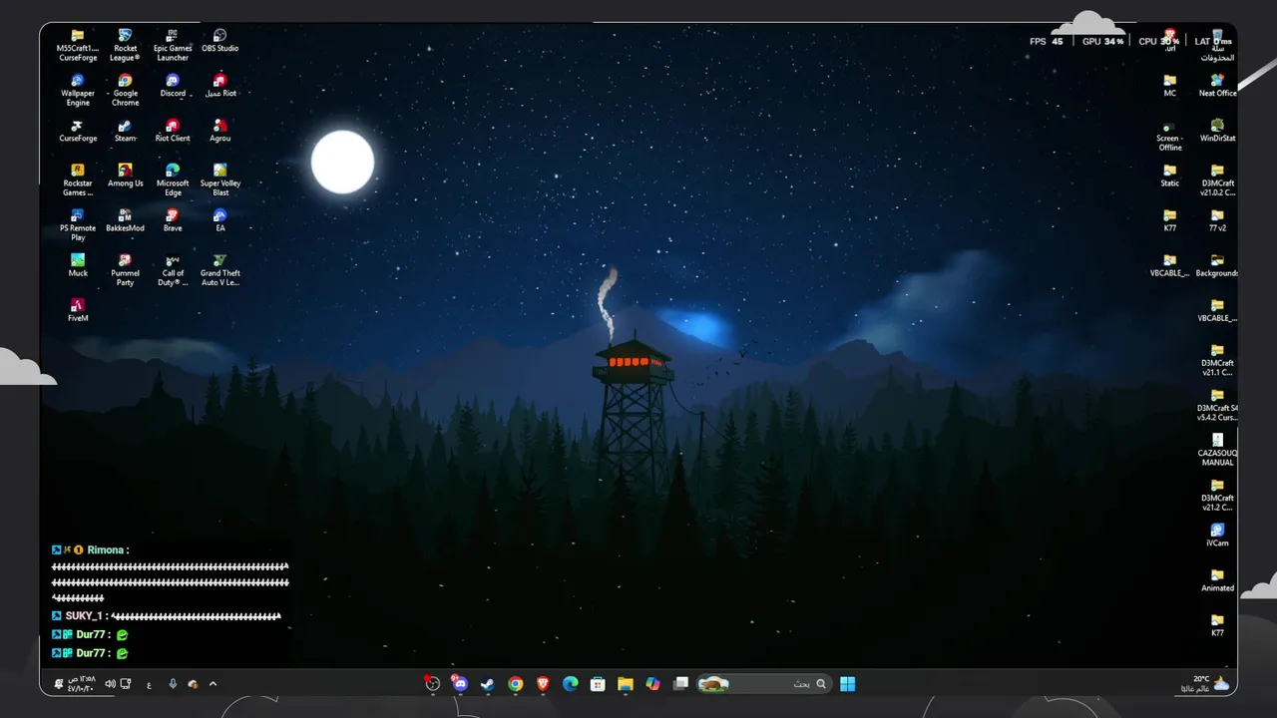Select the Google Chrome desktop shortcut
Screen dimensions: 1277x718
pyautogui.click(x=125, y=90)
